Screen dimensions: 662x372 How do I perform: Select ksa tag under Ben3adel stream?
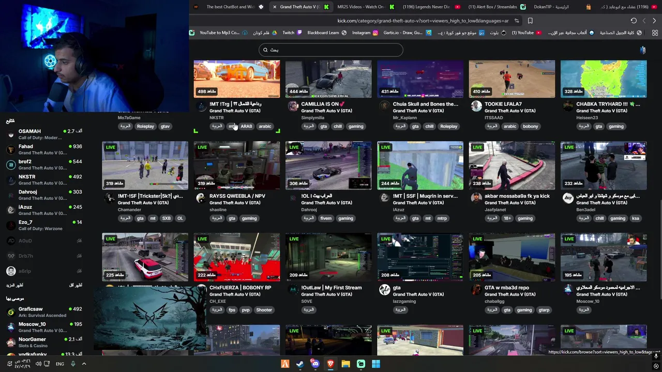click(x=635, y=219)
